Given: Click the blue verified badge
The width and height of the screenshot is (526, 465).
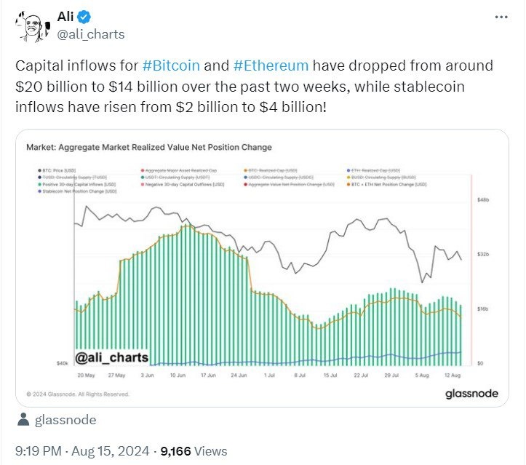Looking at the screenshot, I should pos(86,17).
